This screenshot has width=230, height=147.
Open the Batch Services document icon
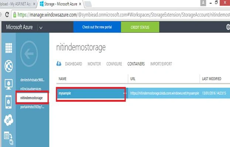[x=8, y=138]
